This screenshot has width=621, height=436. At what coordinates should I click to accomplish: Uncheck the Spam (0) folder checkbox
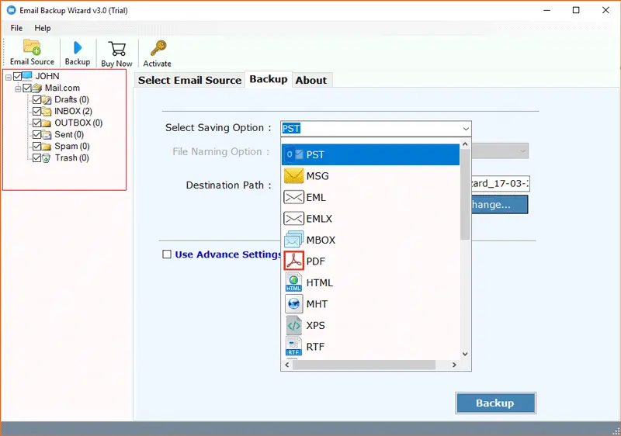tap(36, 147)
